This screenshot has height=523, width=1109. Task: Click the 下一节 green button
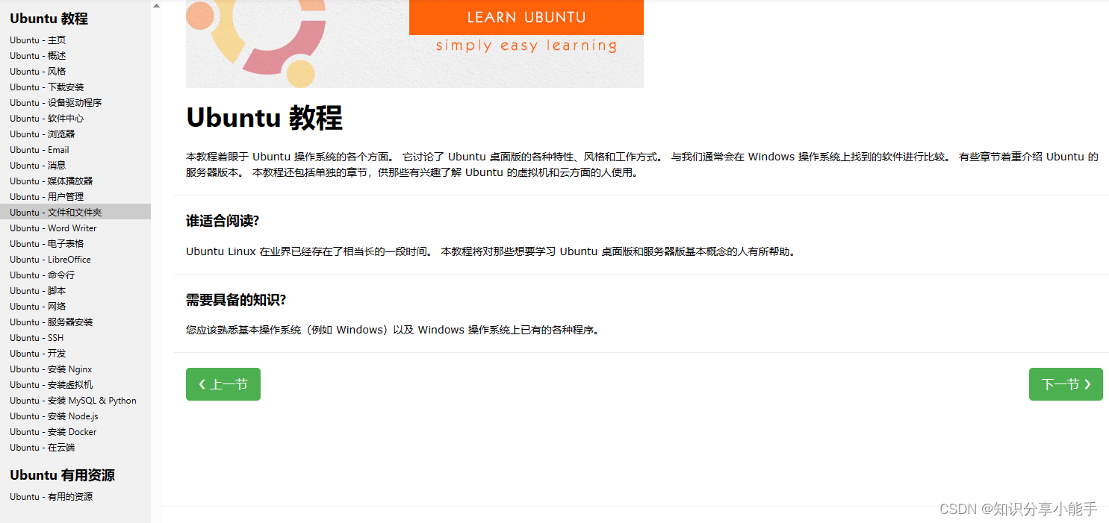click(1066, 383)
